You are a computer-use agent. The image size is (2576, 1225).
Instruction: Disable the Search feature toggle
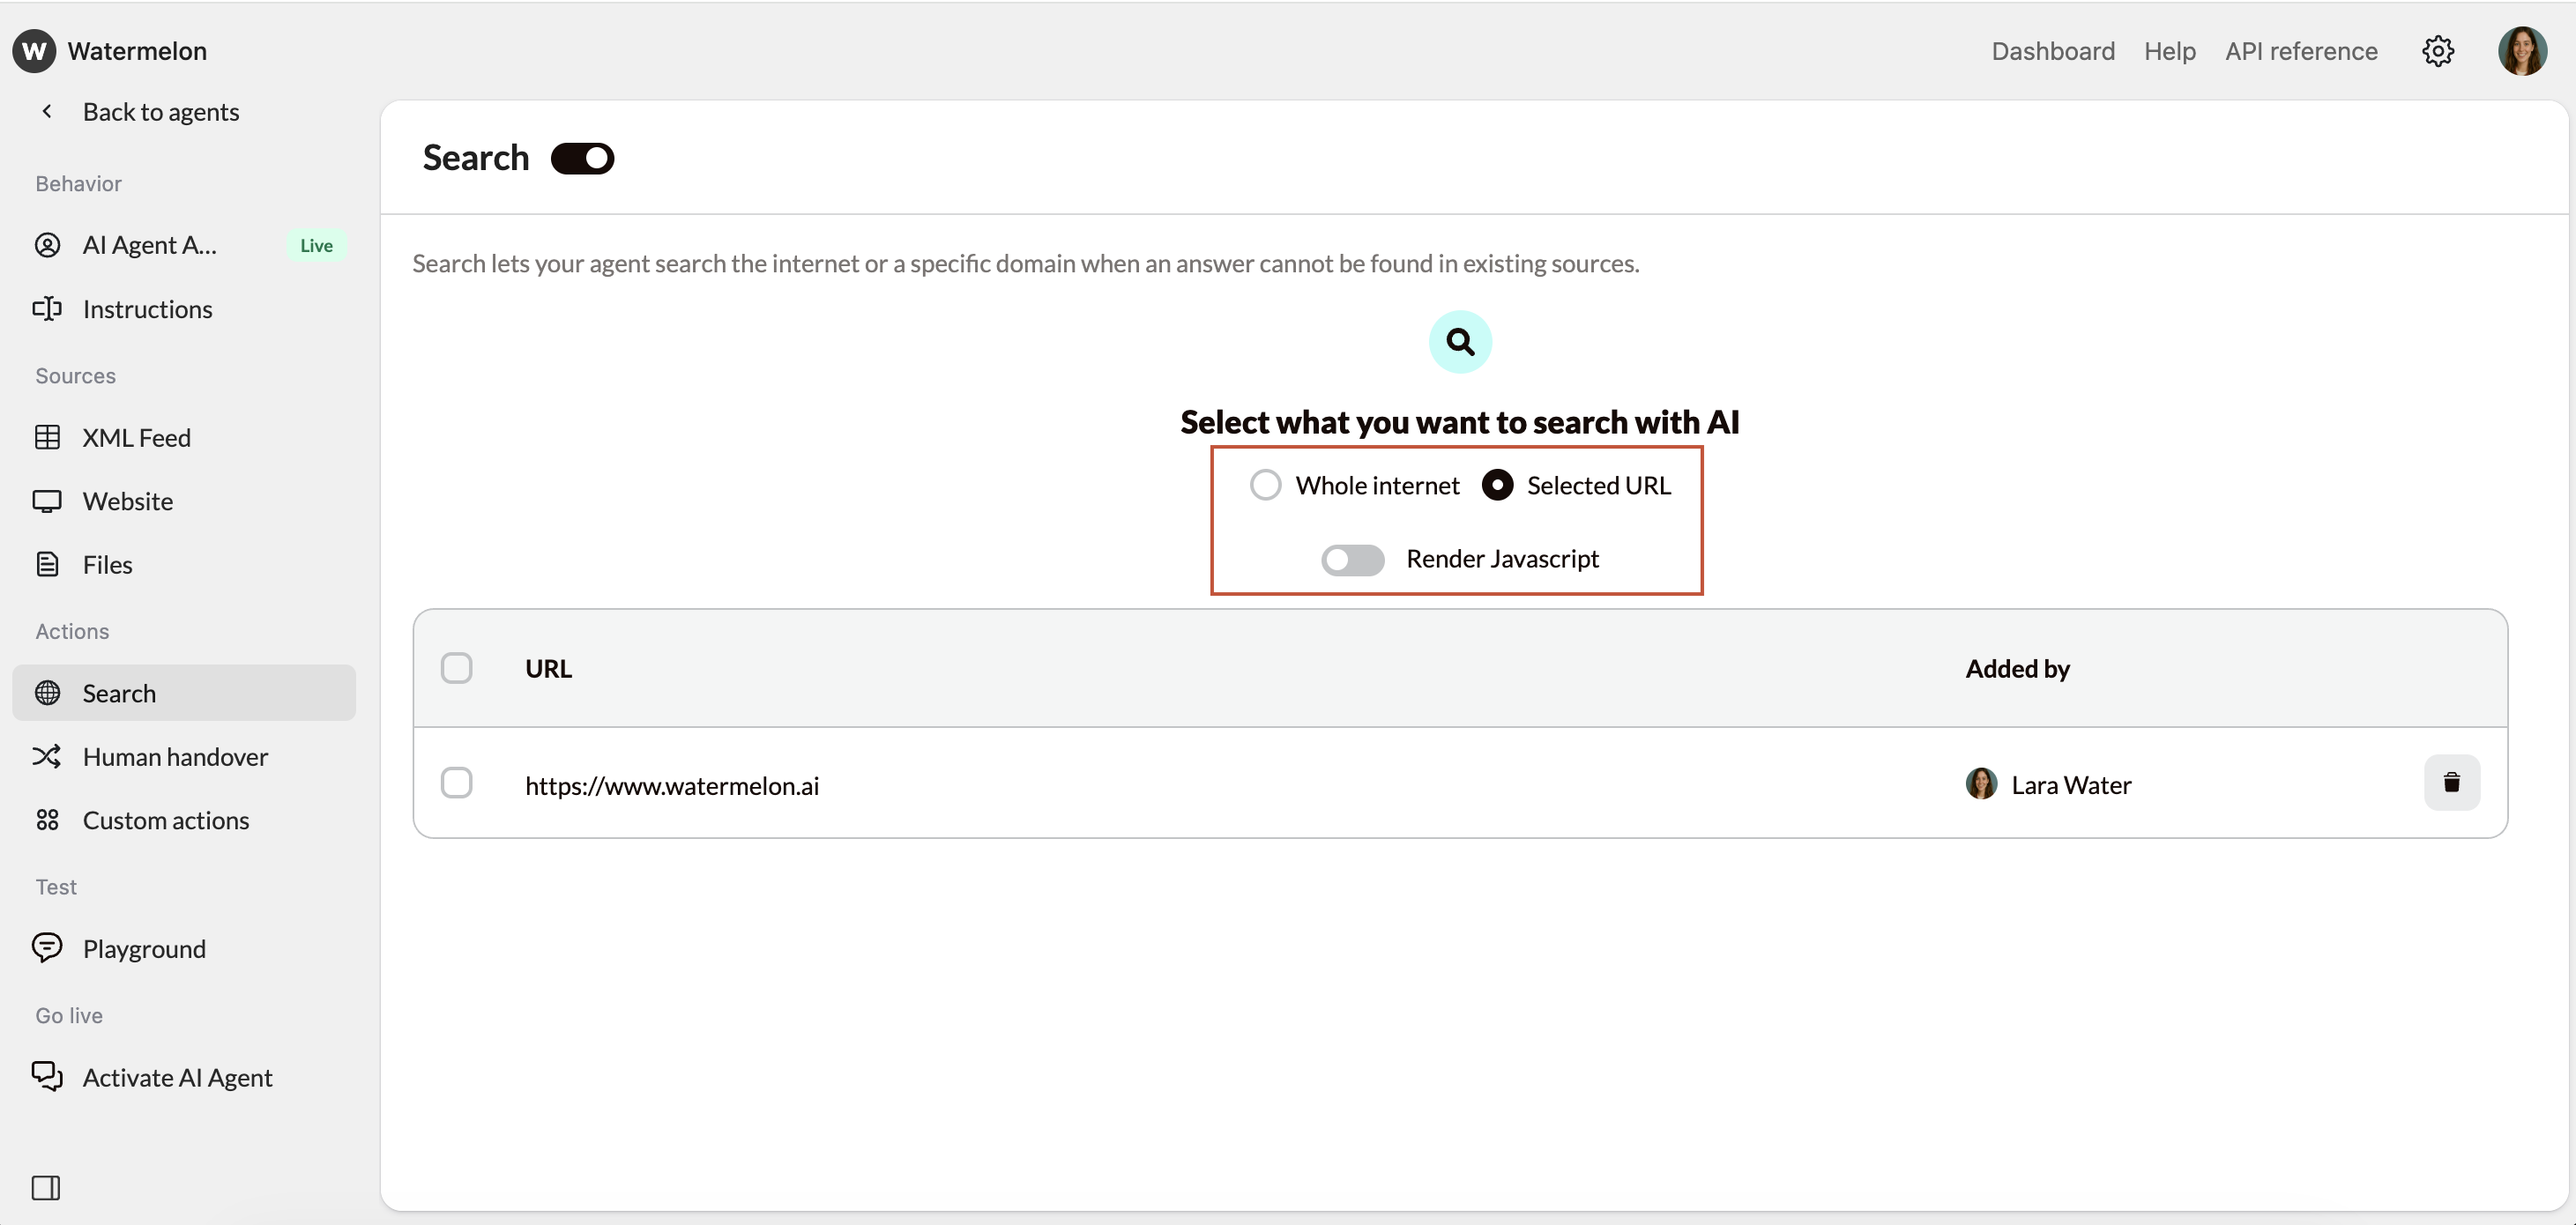click(582, 157)
